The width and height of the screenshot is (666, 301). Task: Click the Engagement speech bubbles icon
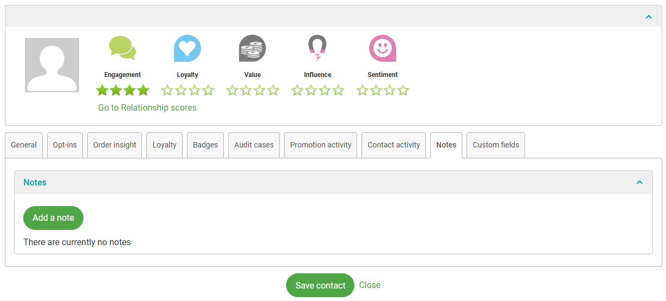point(122,48)
